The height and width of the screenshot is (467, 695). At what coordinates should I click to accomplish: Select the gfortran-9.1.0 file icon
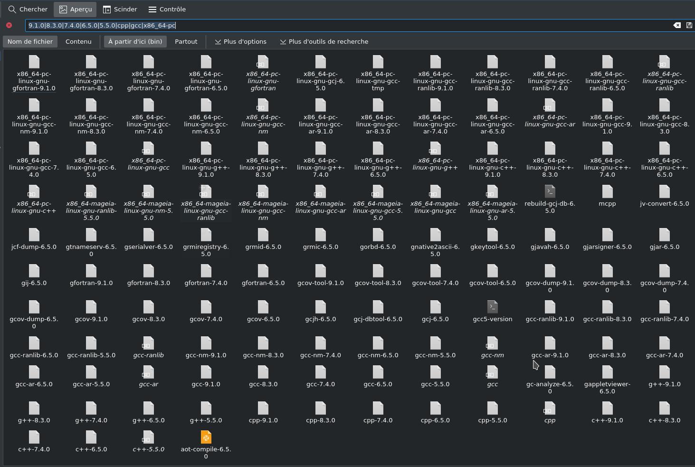click(91, 271)
